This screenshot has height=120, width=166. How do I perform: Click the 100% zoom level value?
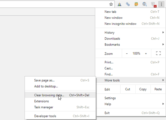[136, 53]
